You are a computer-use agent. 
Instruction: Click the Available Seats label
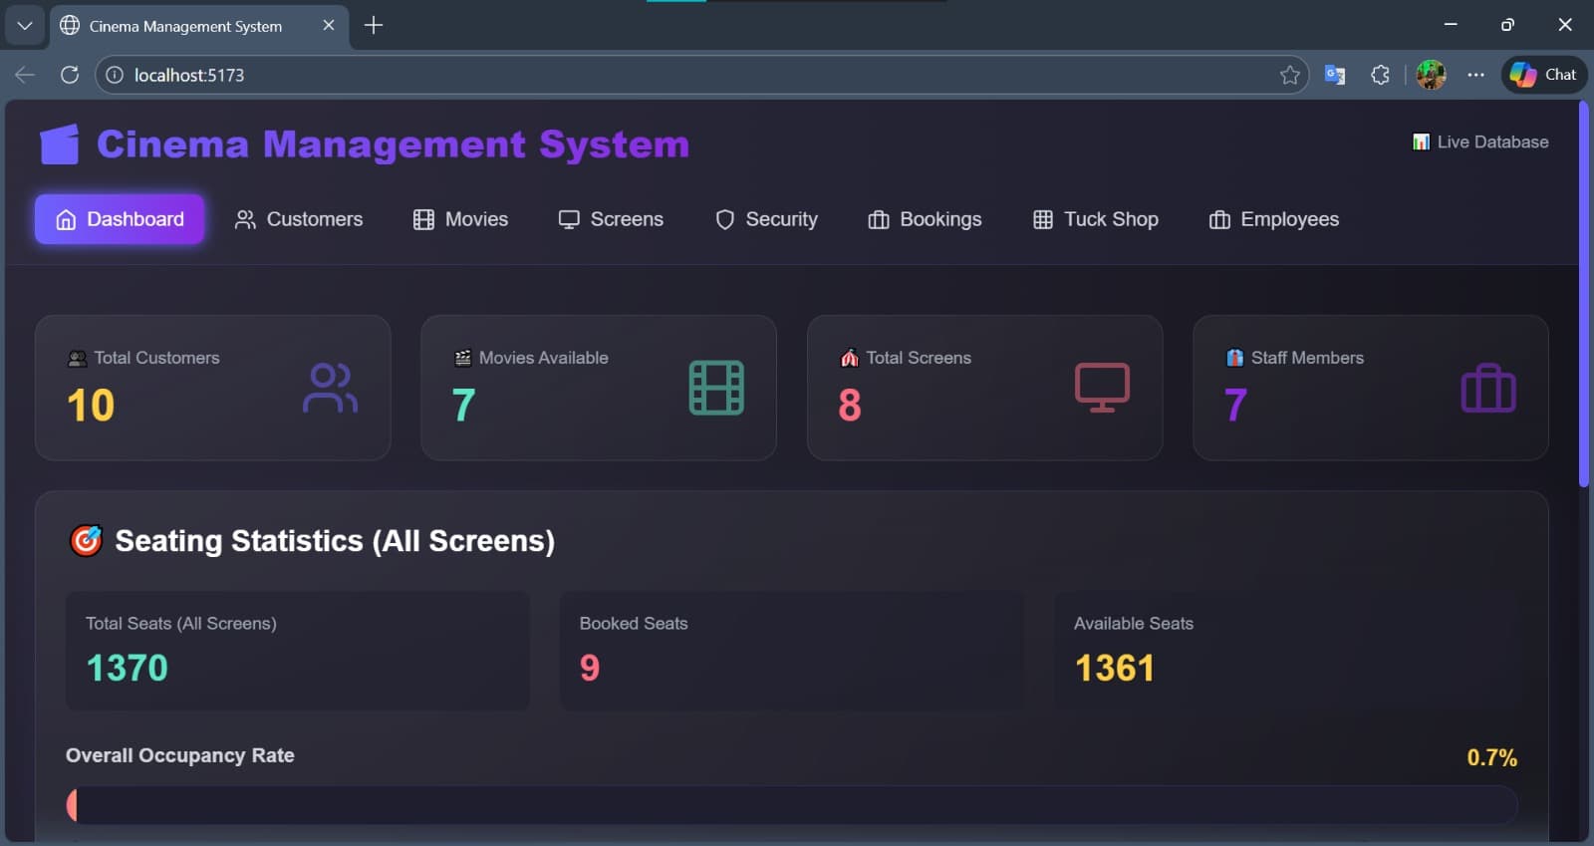[1134, 624]
